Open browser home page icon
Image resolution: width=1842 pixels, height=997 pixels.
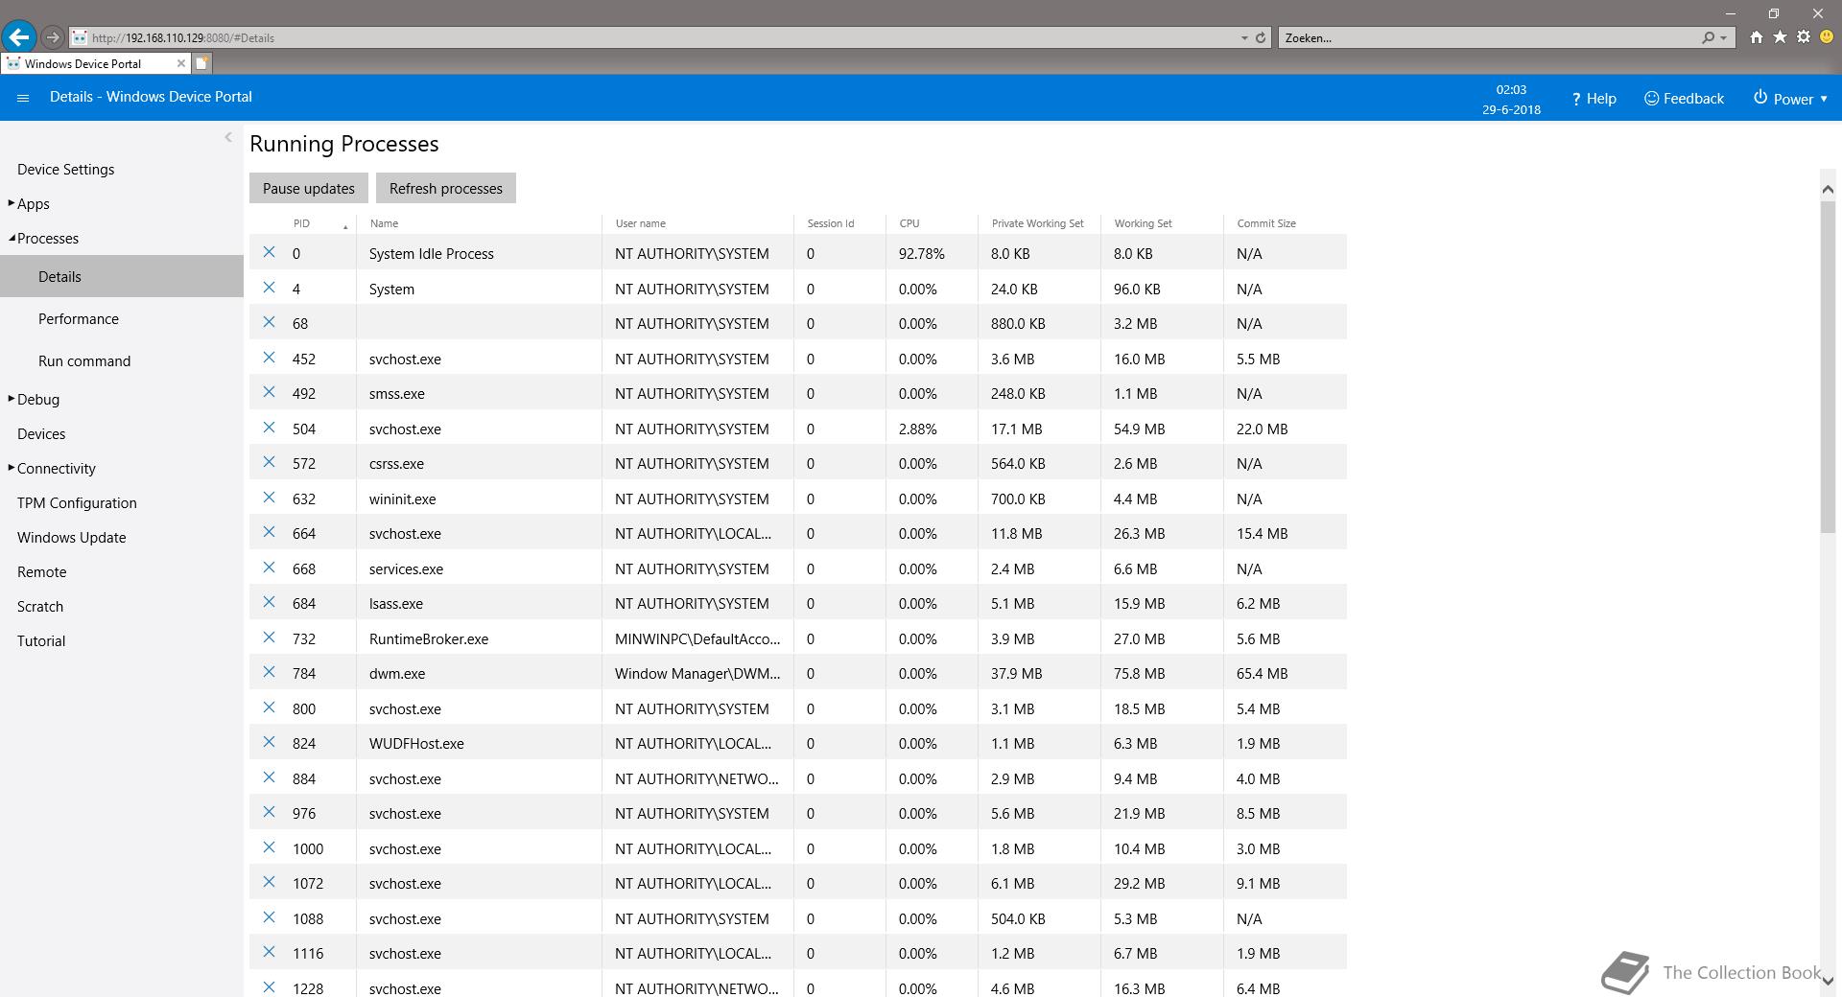click(1756, 37)
